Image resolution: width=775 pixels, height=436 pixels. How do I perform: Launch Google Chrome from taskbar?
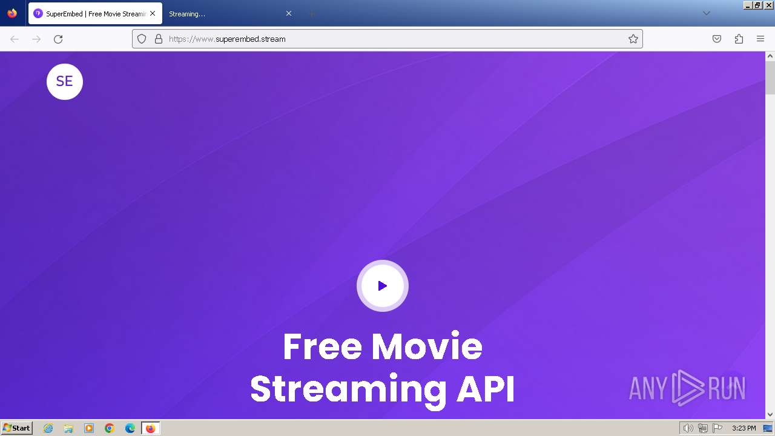[x=110, y=428]
